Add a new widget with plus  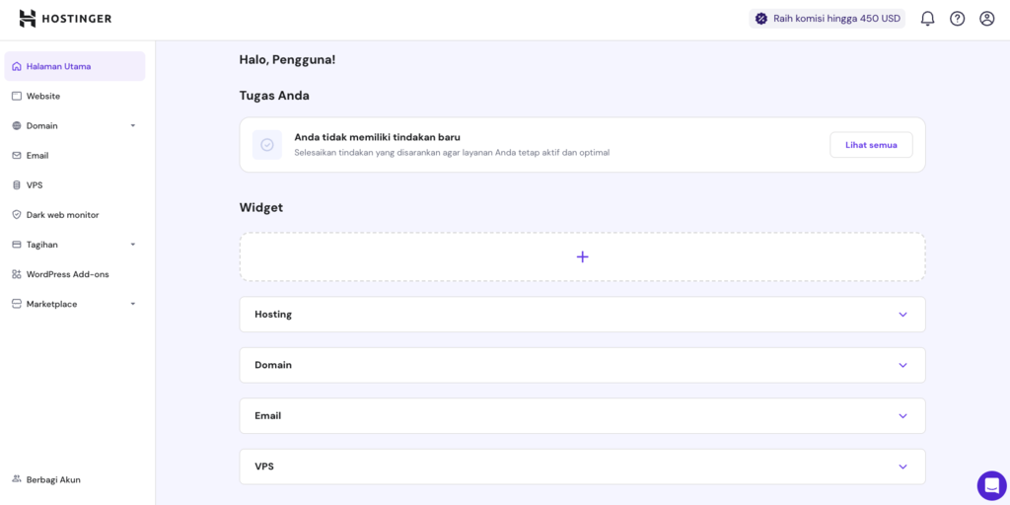coord(582,256)
